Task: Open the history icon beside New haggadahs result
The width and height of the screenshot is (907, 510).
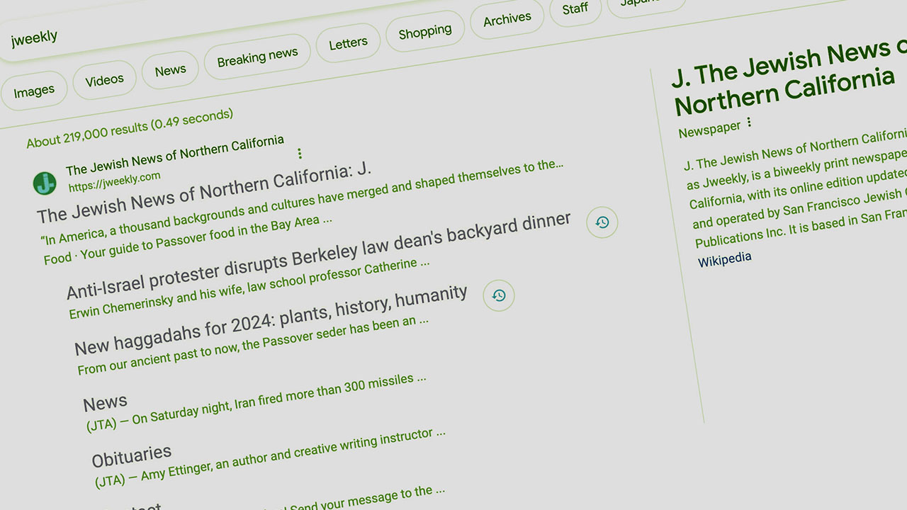Action: [x=499, y=295]
